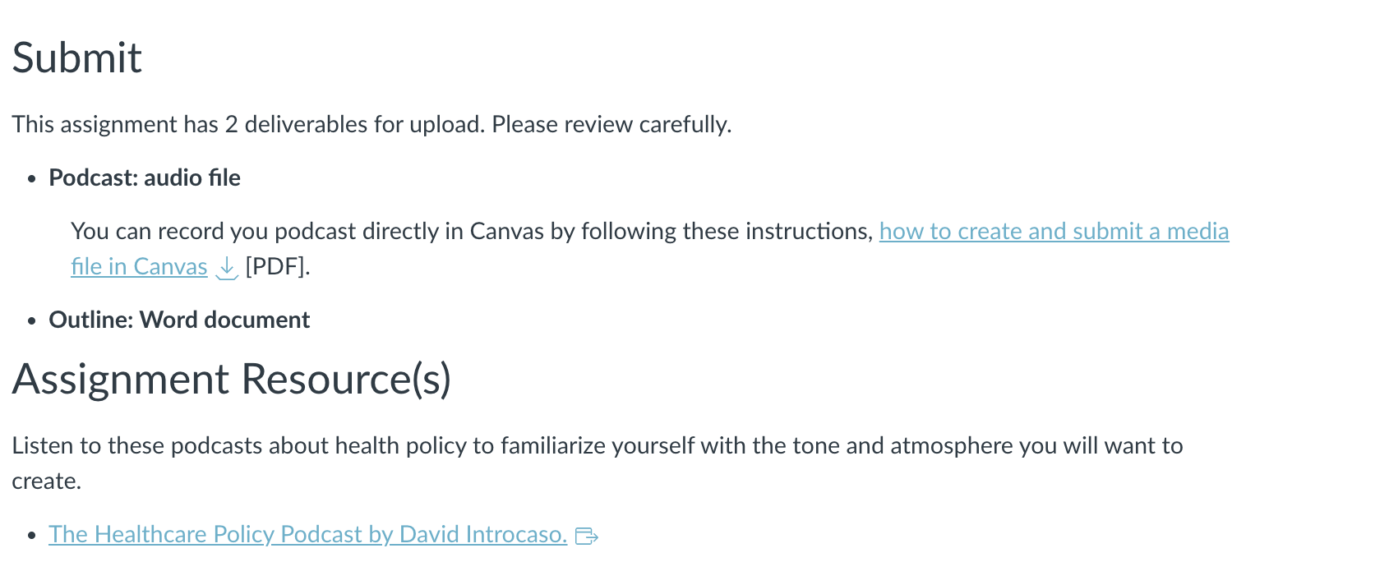Click the 'This assignment has 2 deliverables' sentence
This screenshot has width=1389, height=562.
[249, 124]
